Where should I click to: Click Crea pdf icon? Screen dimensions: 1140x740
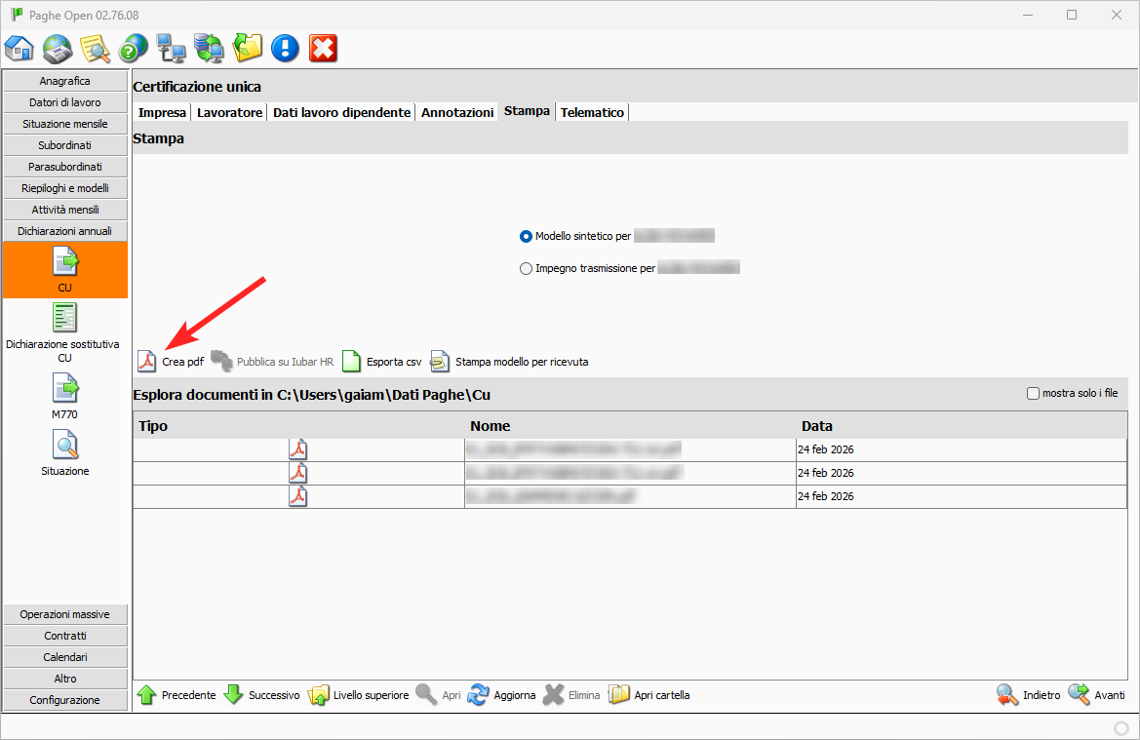coord(146,362)
